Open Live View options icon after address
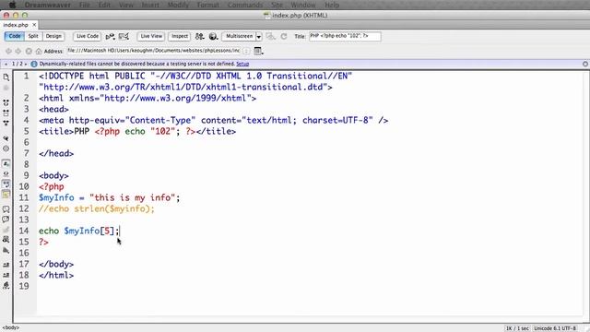 pos(258,51)
